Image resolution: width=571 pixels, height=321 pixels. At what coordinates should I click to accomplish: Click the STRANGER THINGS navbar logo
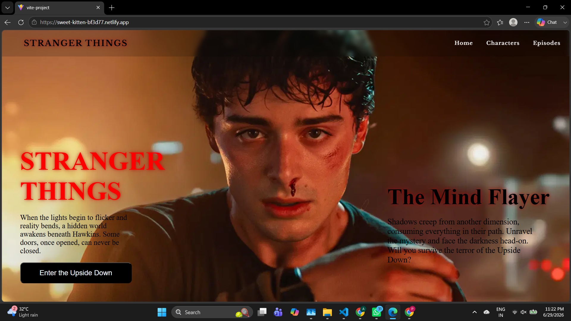click(x=76, y=43)
